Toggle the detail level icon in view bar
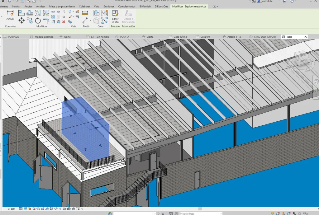This screenshot has width=319, height=215. 21,209
